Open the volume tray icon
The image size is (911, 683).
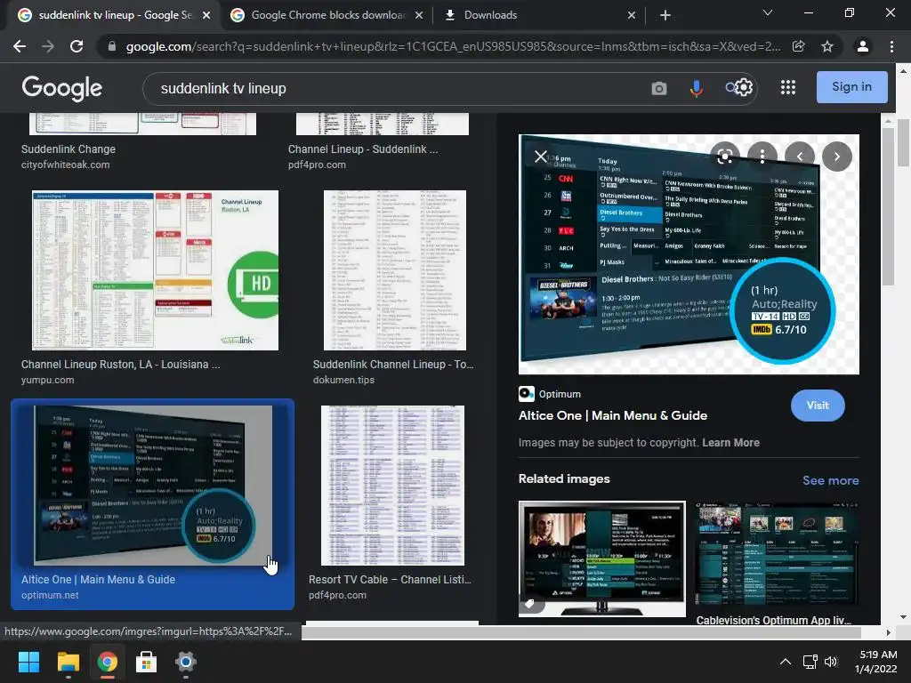(x=831, y=662)
